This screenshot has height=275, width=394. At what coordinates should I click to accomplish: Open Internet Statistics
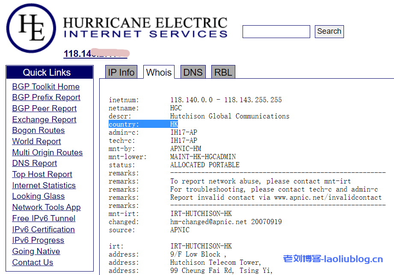pyautogui.click(x=44, y=185)
